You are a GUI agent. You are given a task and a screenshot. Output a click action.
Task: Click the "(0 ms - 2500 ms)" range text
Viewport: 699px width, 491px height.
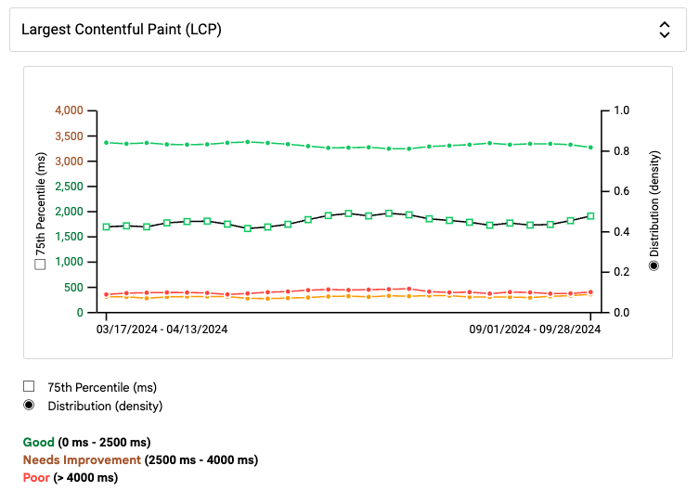click(x=104, y=442)
